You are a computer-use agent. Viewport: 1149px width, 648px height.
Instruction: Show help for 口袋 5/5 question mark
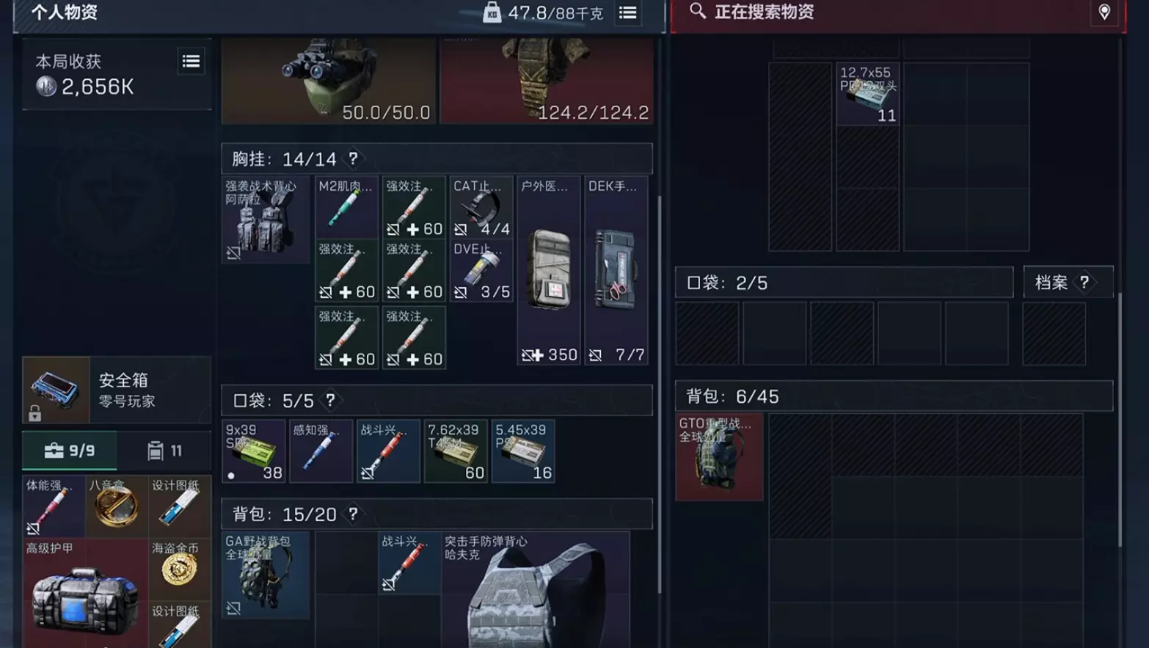point(330,400)
